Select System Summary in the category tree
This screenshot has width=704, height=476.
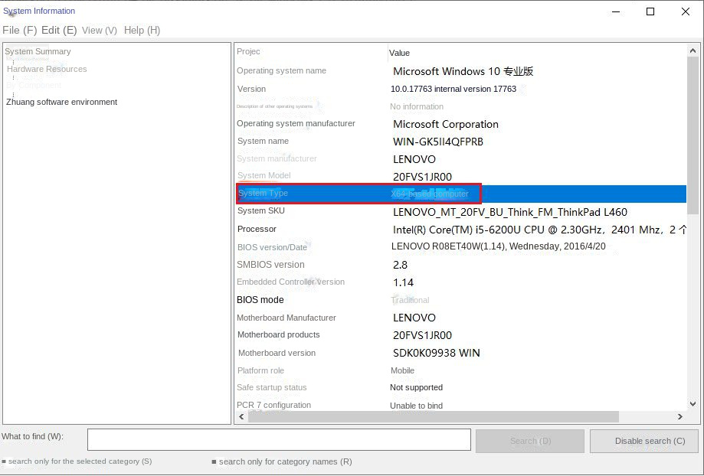(37, 51)
